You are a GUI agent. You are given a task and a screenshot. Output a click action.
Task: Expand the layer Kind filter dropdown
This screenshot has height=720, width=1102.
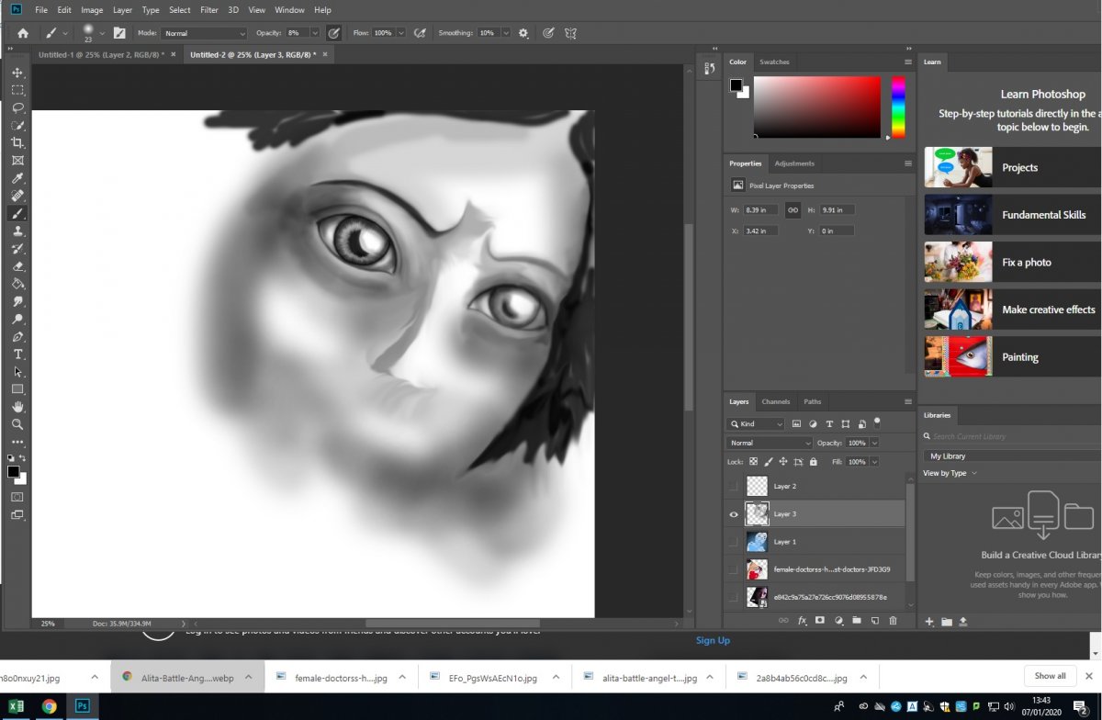pyautogui.click(x=756, y=424)
